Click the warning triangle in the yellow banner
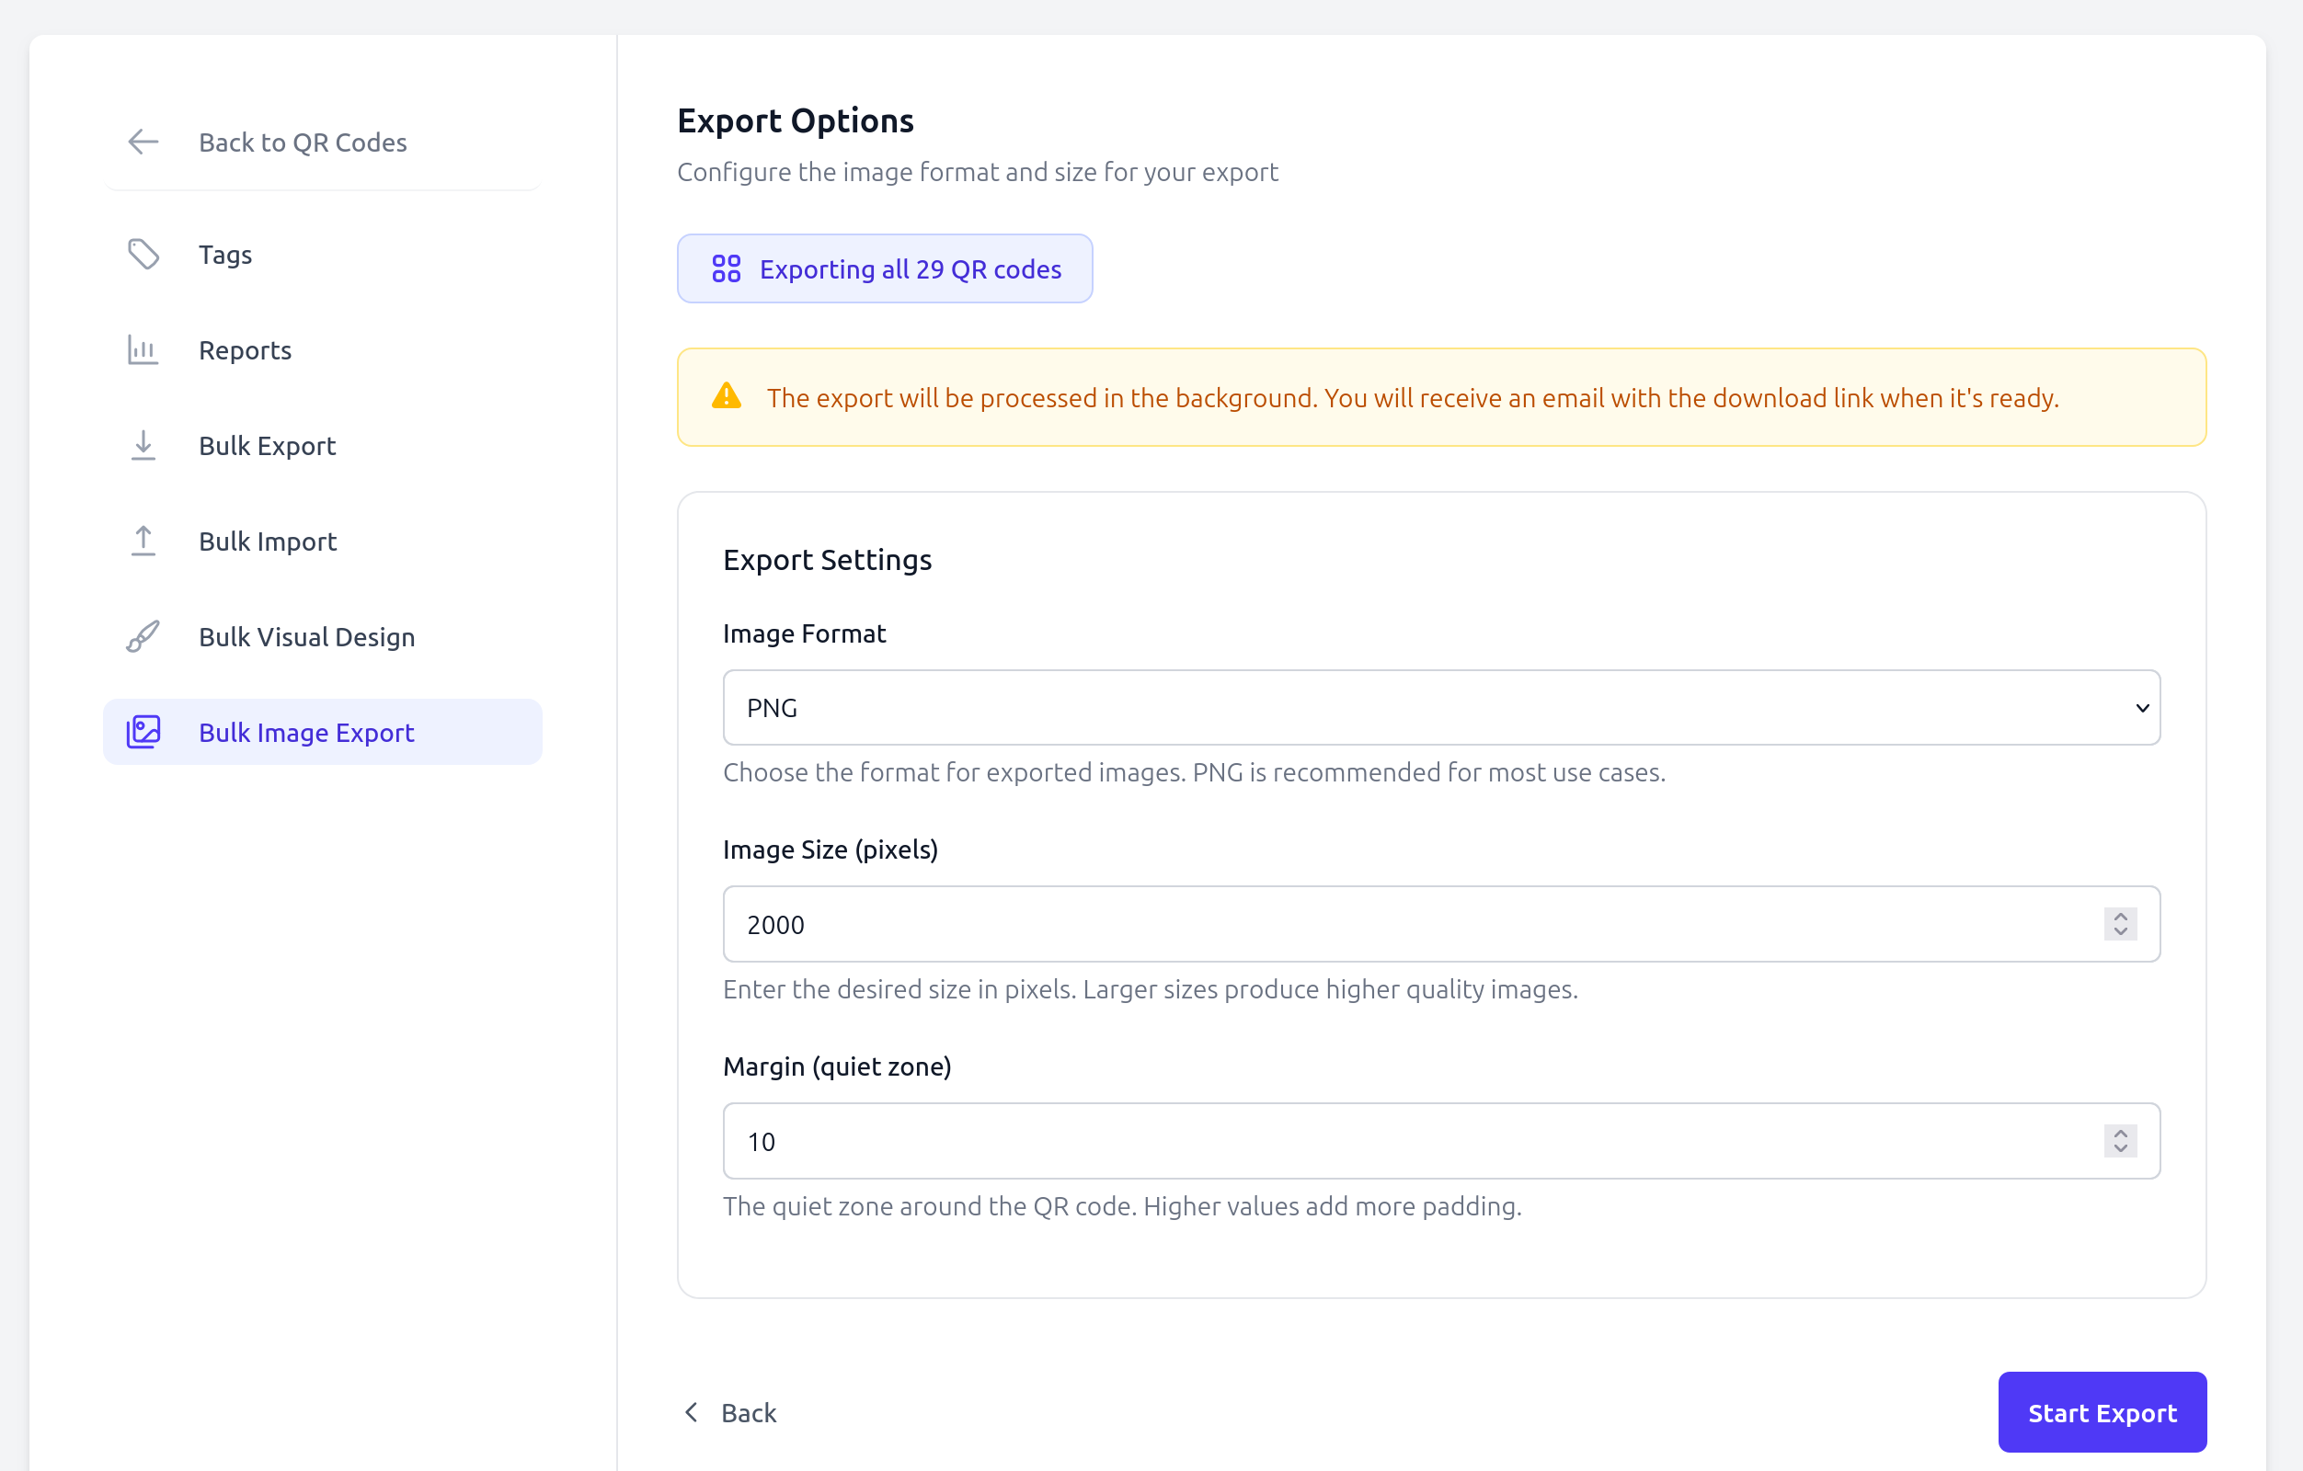The image size is (2303, 1471). point(727,397)
